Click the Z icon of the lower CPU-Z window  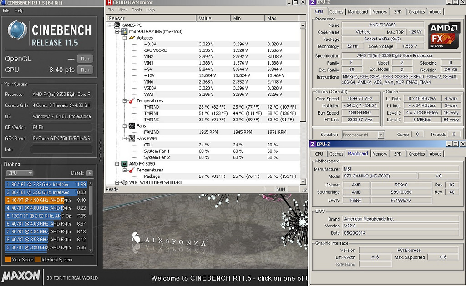tap(313, 144)
